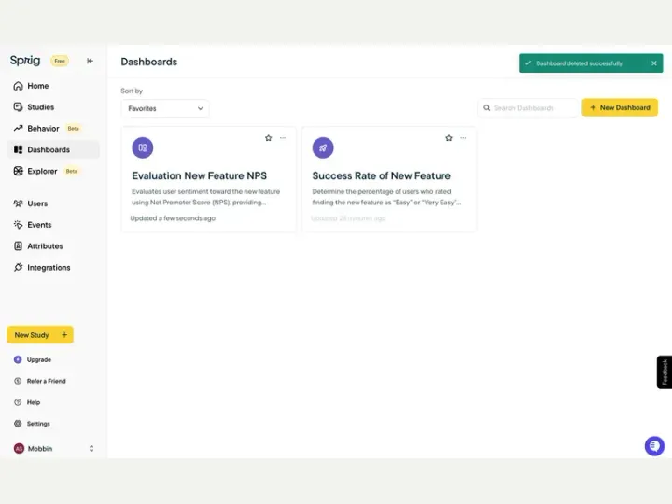
Task: Click the Explorer icon
Action: pyautogui.click(x=18, y=171)
